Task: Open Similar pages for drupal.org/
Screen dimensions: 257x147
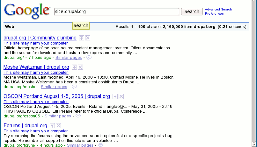Action: click(69, 58)
